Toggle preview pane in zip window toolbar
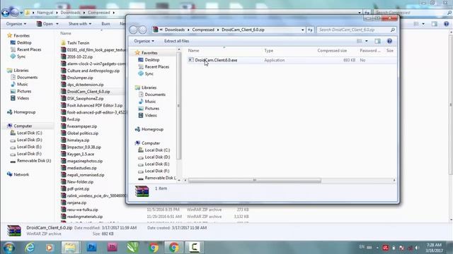 (377, 41)
